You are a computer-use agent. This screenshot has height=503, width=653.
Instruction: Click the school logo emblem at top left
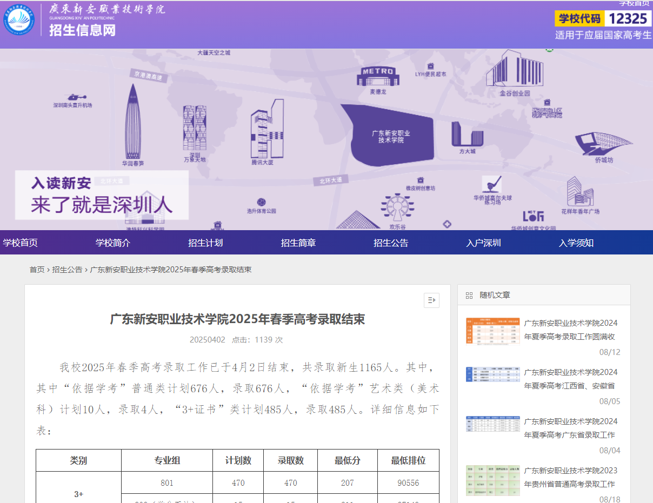(19, 22)
